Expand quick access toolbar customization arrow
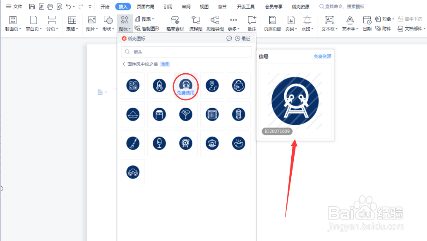The image size is (427, 241). [90, 7]
